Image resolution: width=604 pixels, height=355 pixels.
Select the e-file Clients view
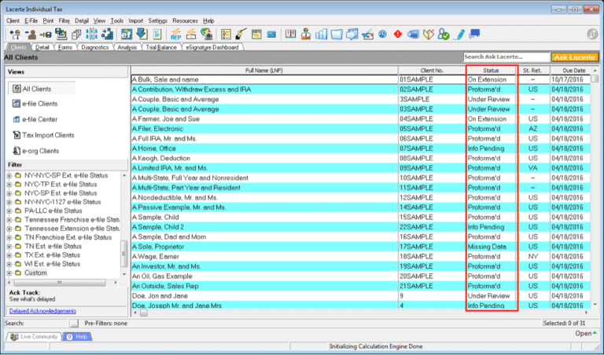(x=39, y=104)
